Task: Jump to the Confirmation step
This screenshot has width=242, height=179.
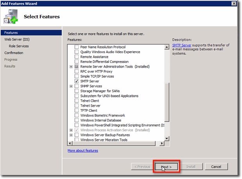Action: pyautogui.click(x=14, y=53)
